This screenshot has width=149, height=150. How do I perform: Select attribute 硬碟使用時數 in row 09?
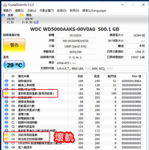(26, 102)
